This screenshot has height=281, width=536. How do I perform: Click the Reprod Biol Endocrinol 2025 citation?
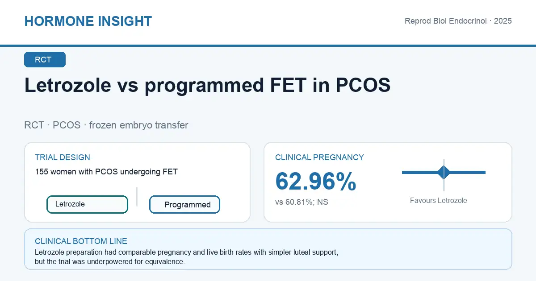[x=458, y=21]
